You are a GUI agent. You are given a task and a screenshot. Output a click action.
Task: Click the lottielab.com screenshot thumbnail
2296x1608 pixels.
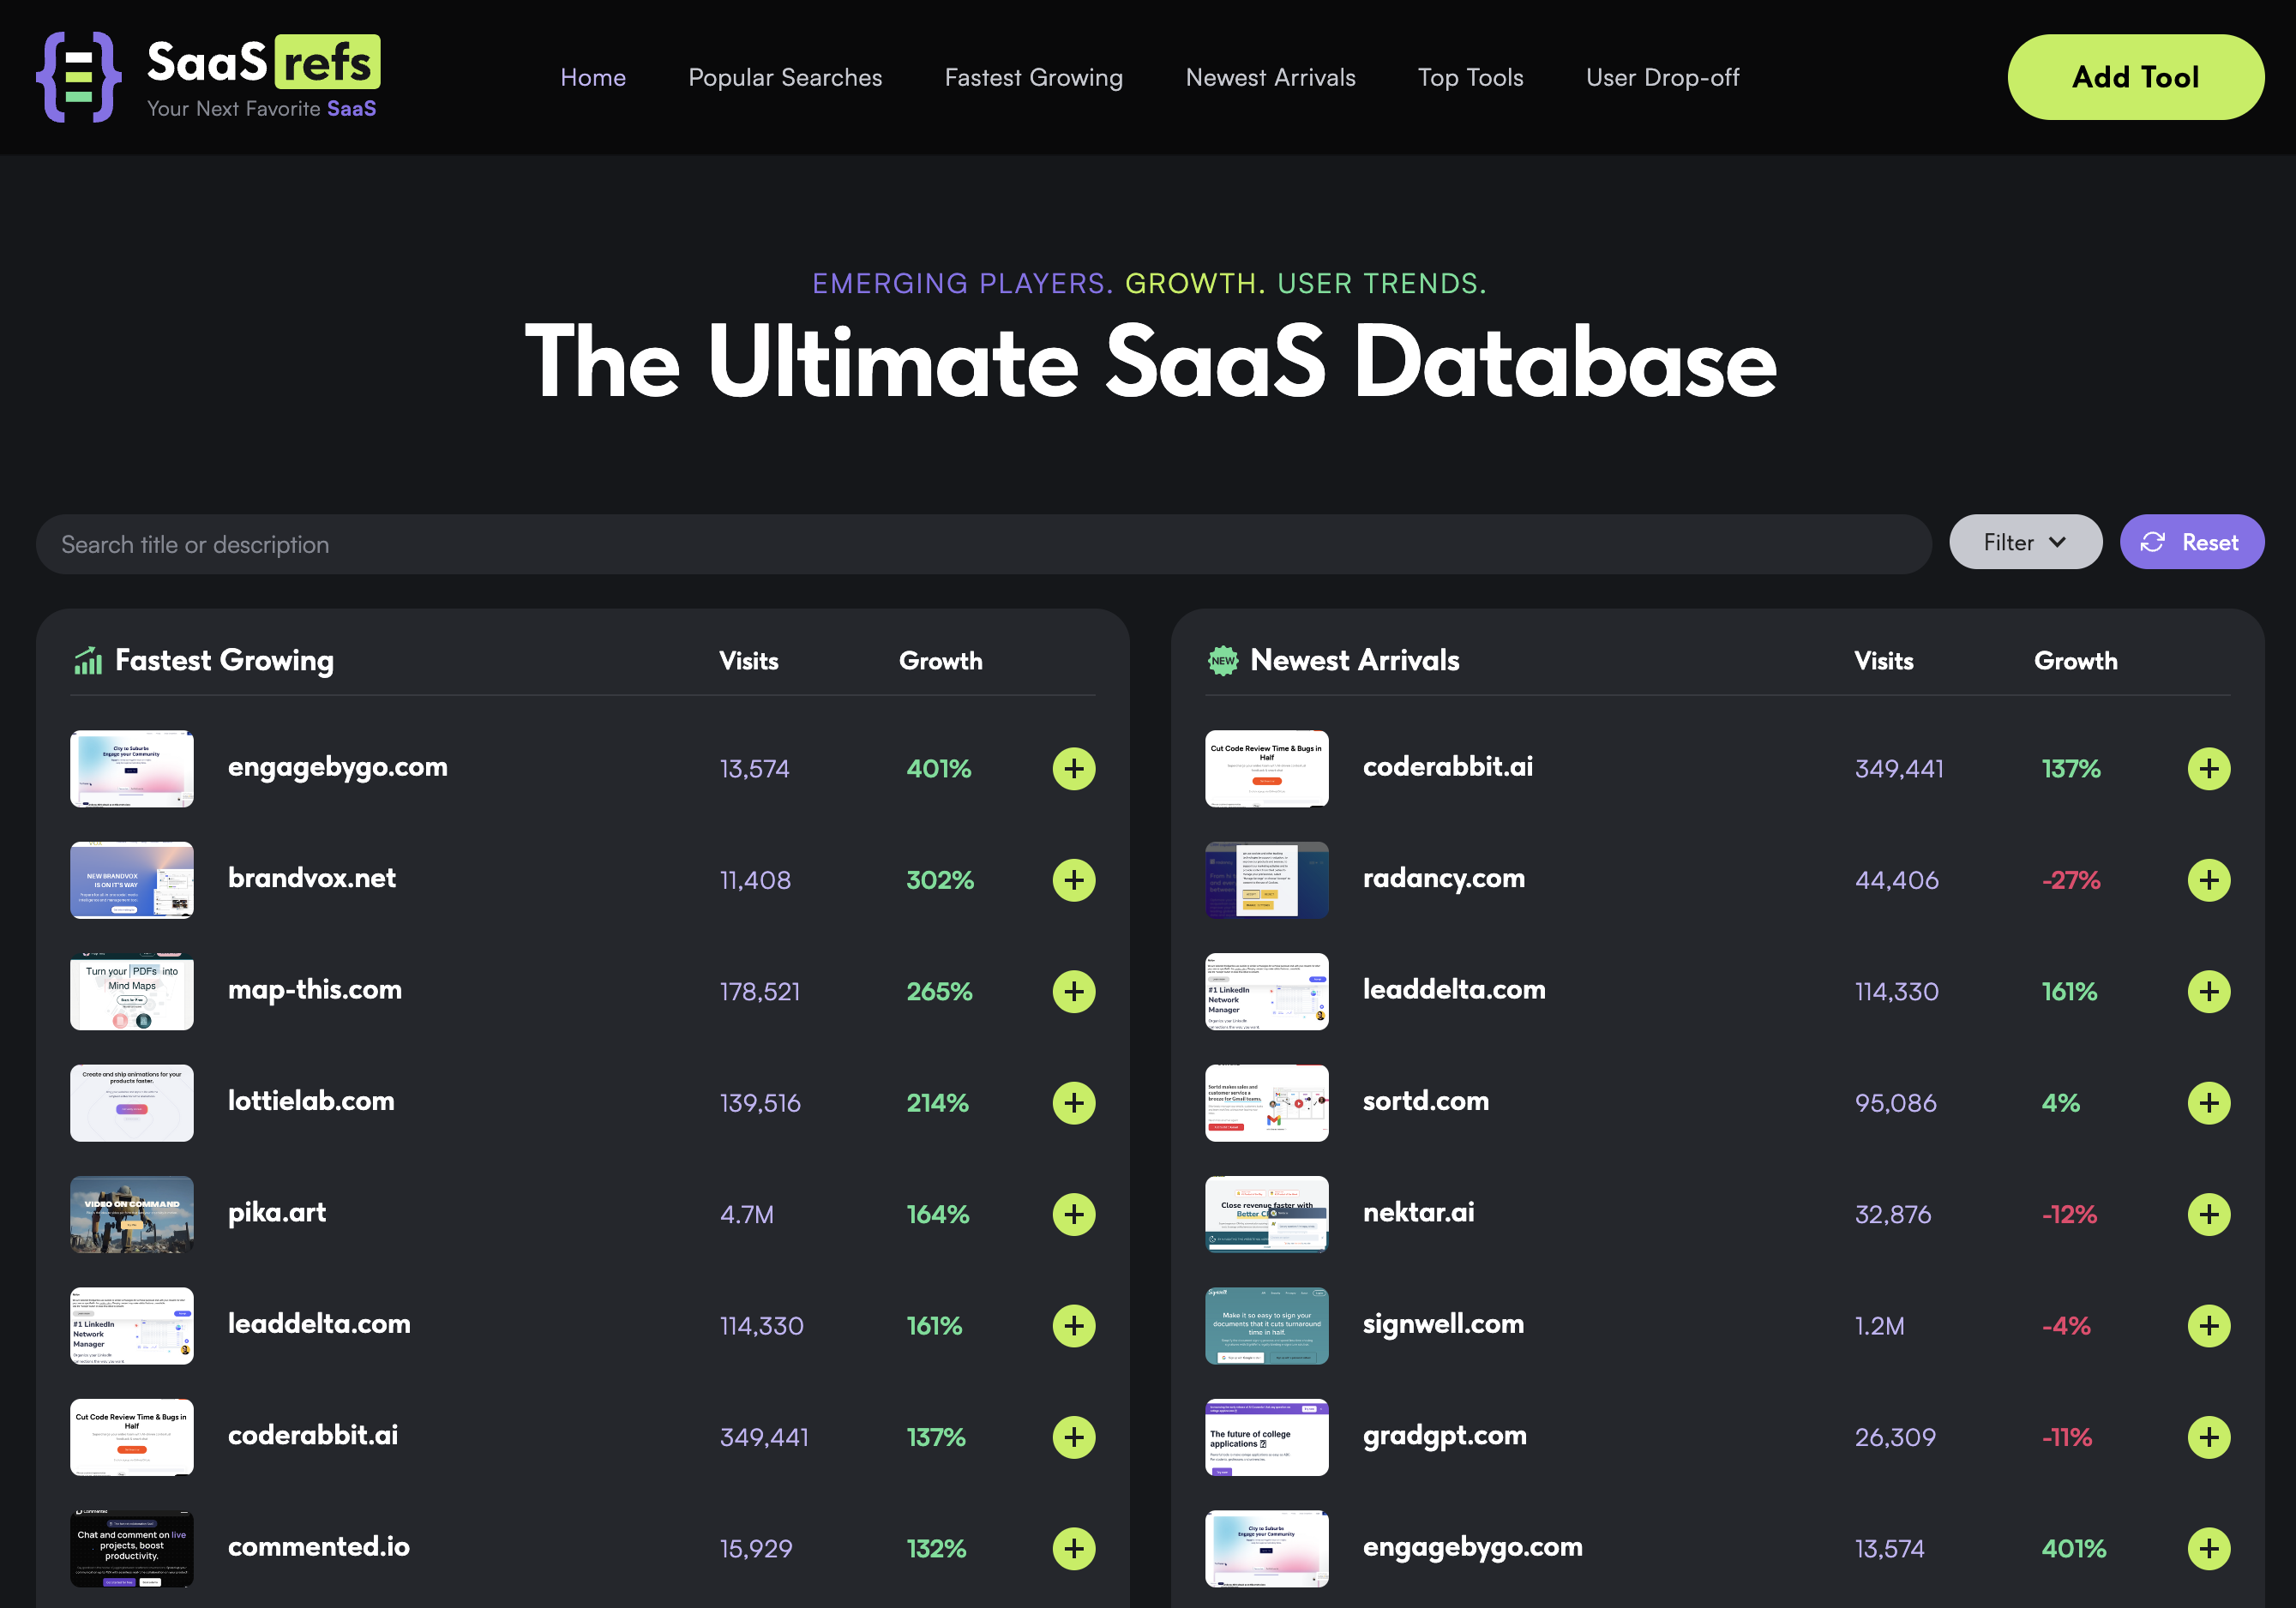pyautogui.click(x=132, y=1103)
